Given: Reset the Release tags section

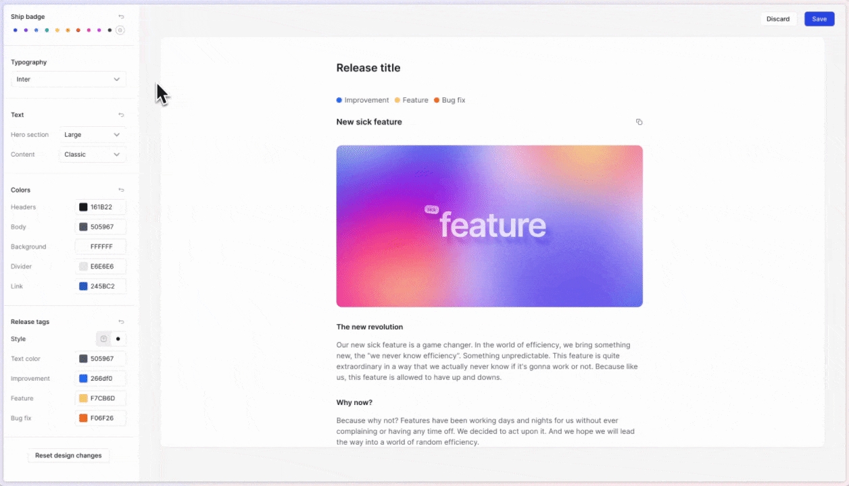Looking at the screenshot, I should (121, 322).
